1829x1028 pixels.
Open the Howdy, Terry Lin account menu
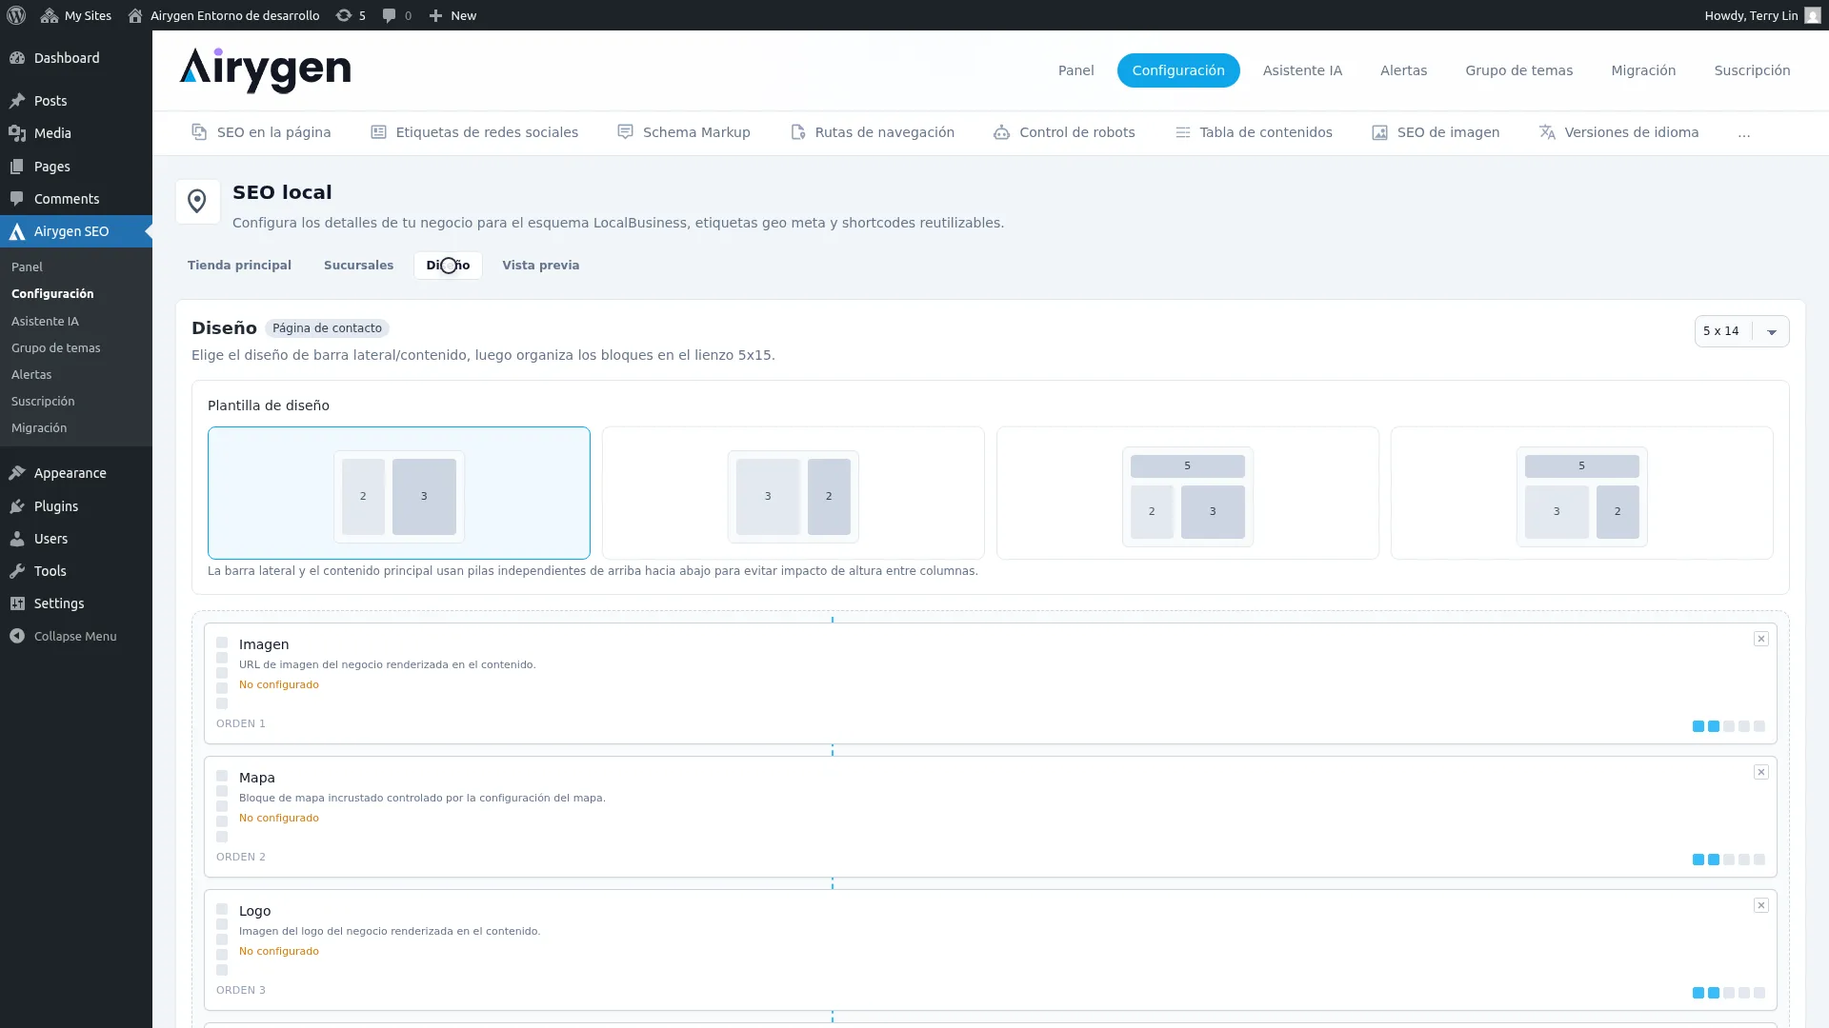(1761, 15)
